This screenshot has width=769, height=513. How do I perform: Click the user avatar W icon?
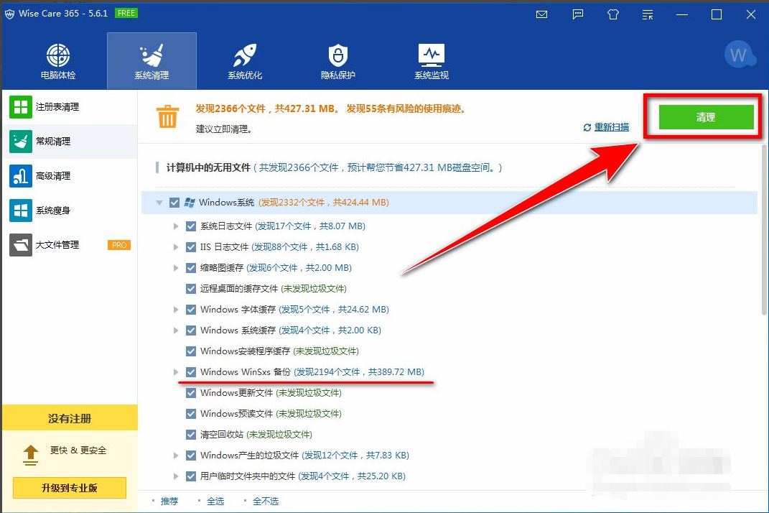click(x=738, y=54)
